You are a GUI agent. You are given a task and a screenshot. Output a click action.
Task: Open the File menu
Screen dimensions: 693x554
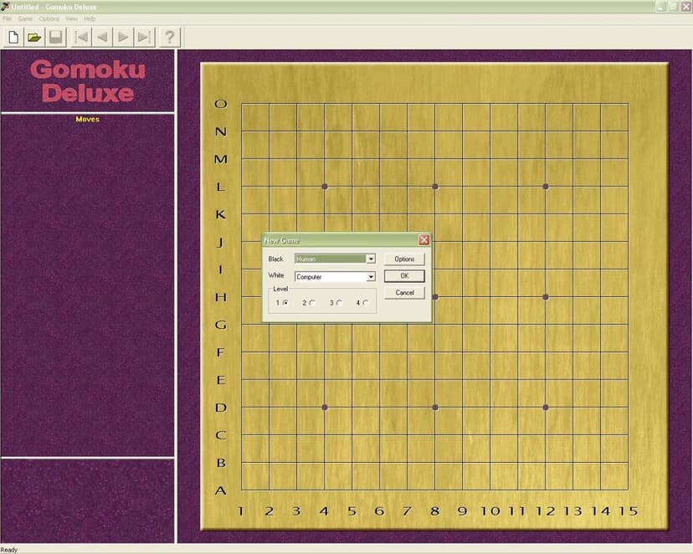click(7, 19)
